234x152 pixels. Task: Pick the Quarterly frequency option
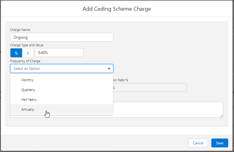point(28,90)
